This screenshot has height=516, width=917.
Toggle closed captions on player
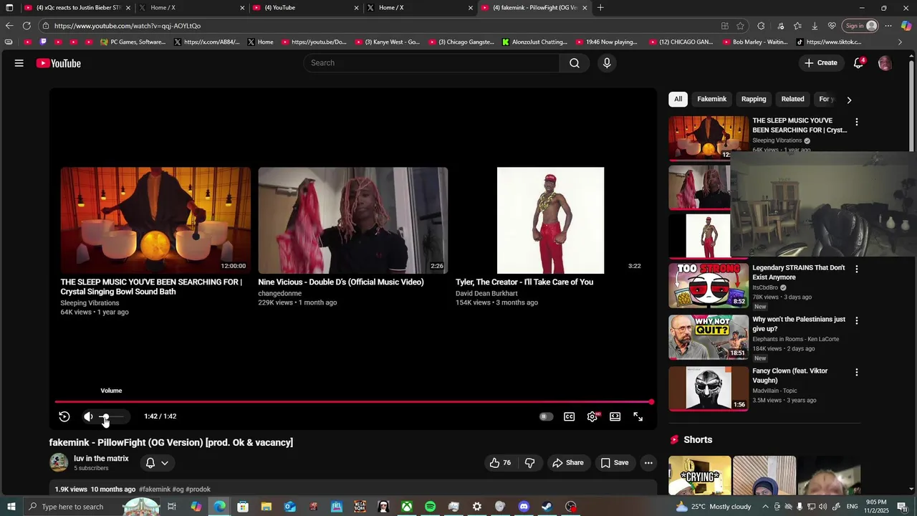tap(570, 416)
